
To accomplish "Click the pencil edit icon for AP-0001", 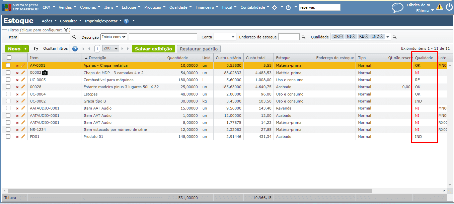I will pos(23,65).
